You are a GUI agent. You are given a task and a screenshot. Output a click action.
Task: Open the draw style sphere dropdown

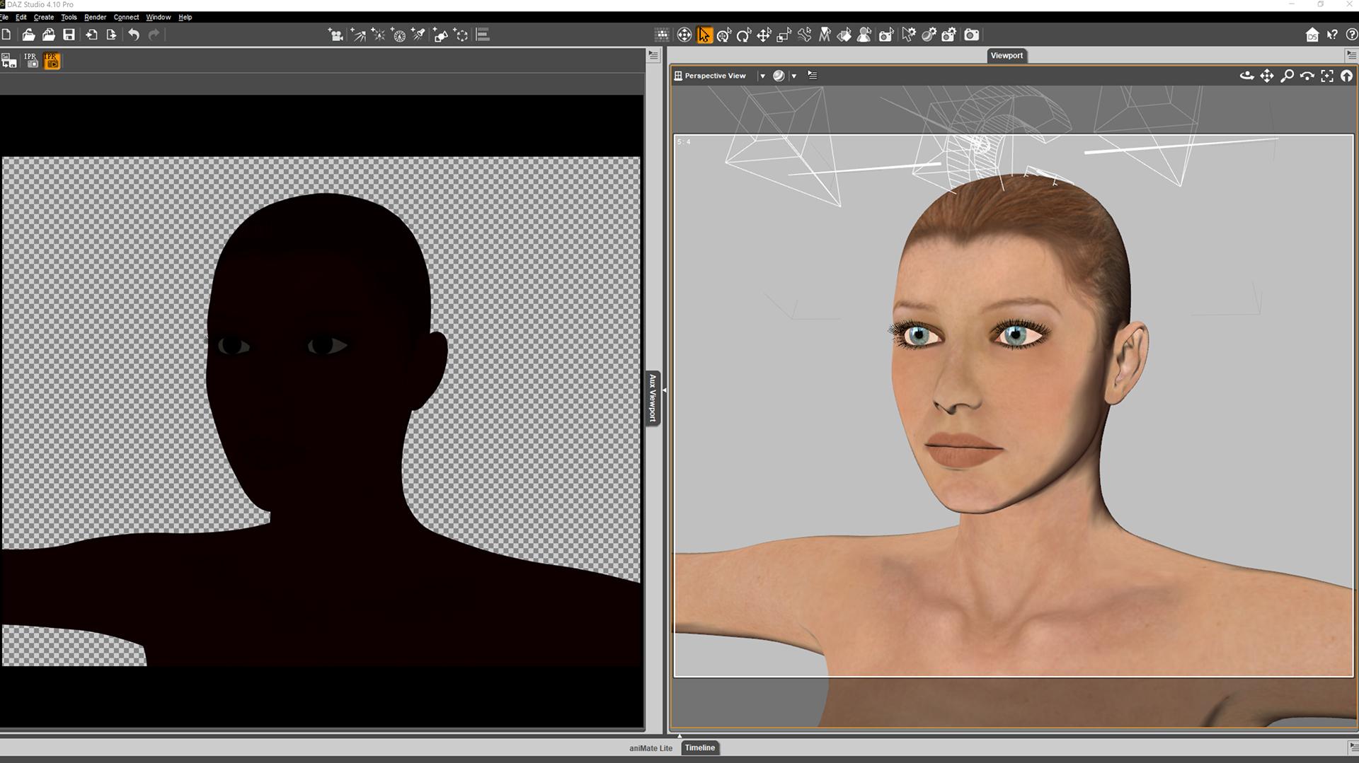coord(793,76)
